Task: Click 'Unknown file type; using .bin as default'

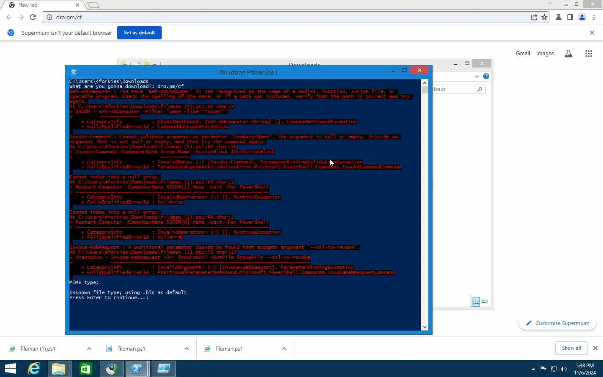Action: tap(128, 292)
